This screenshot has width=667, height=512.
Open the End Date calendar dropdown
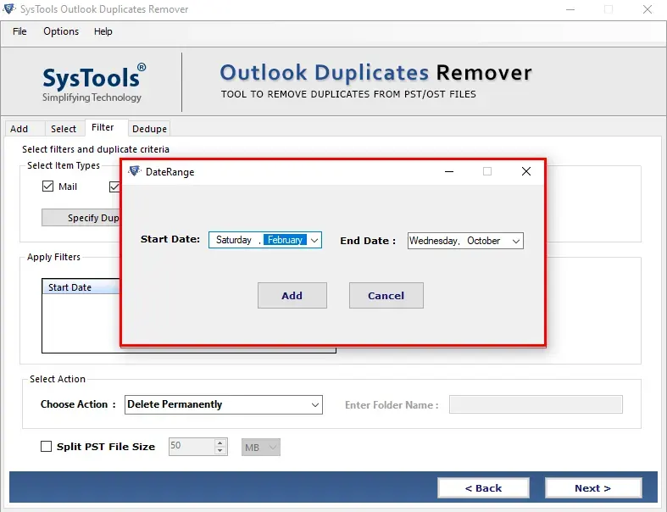[516, 241]
